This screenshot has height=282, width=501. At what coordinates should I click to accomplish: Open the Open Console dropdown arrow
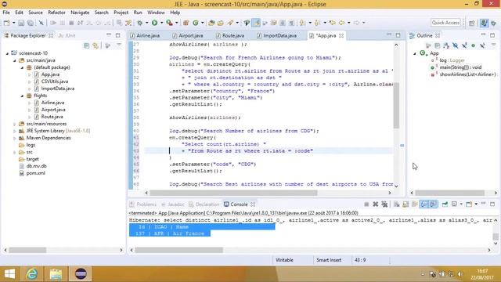(476, 204)
